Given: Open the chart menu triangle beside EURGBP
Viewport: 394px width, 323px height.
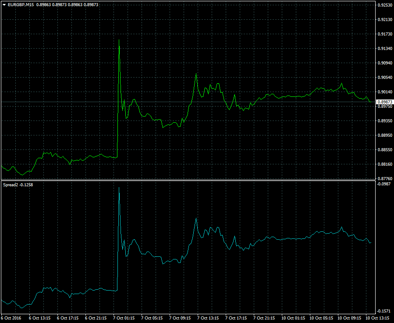Looking at the screenshot, I should pyautogui.click(x=4, y=5).
